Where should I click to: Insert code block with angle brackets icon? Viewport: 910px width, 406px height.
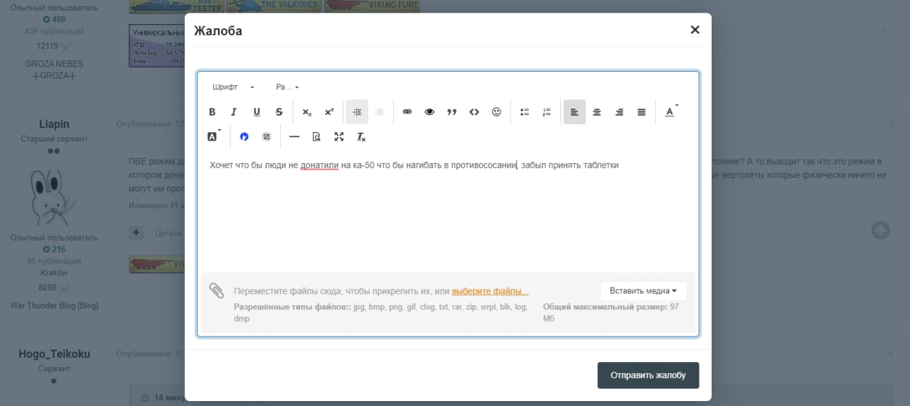tap(474, 112)
